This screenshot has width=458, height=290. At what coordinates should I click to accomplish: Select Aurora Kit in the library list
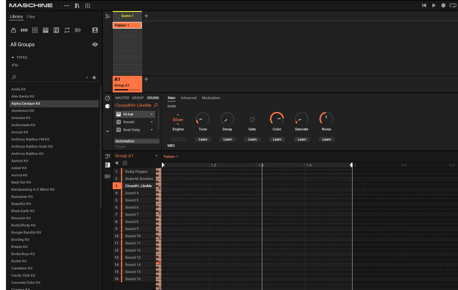tap(19, 175)
